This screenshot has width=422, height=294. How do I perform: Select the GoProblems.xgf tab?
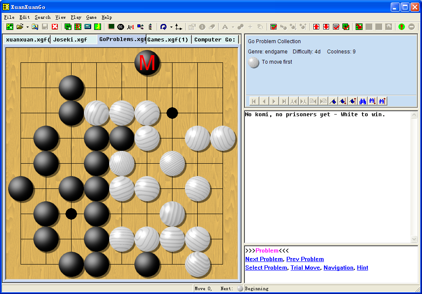(x=122, y=39)
